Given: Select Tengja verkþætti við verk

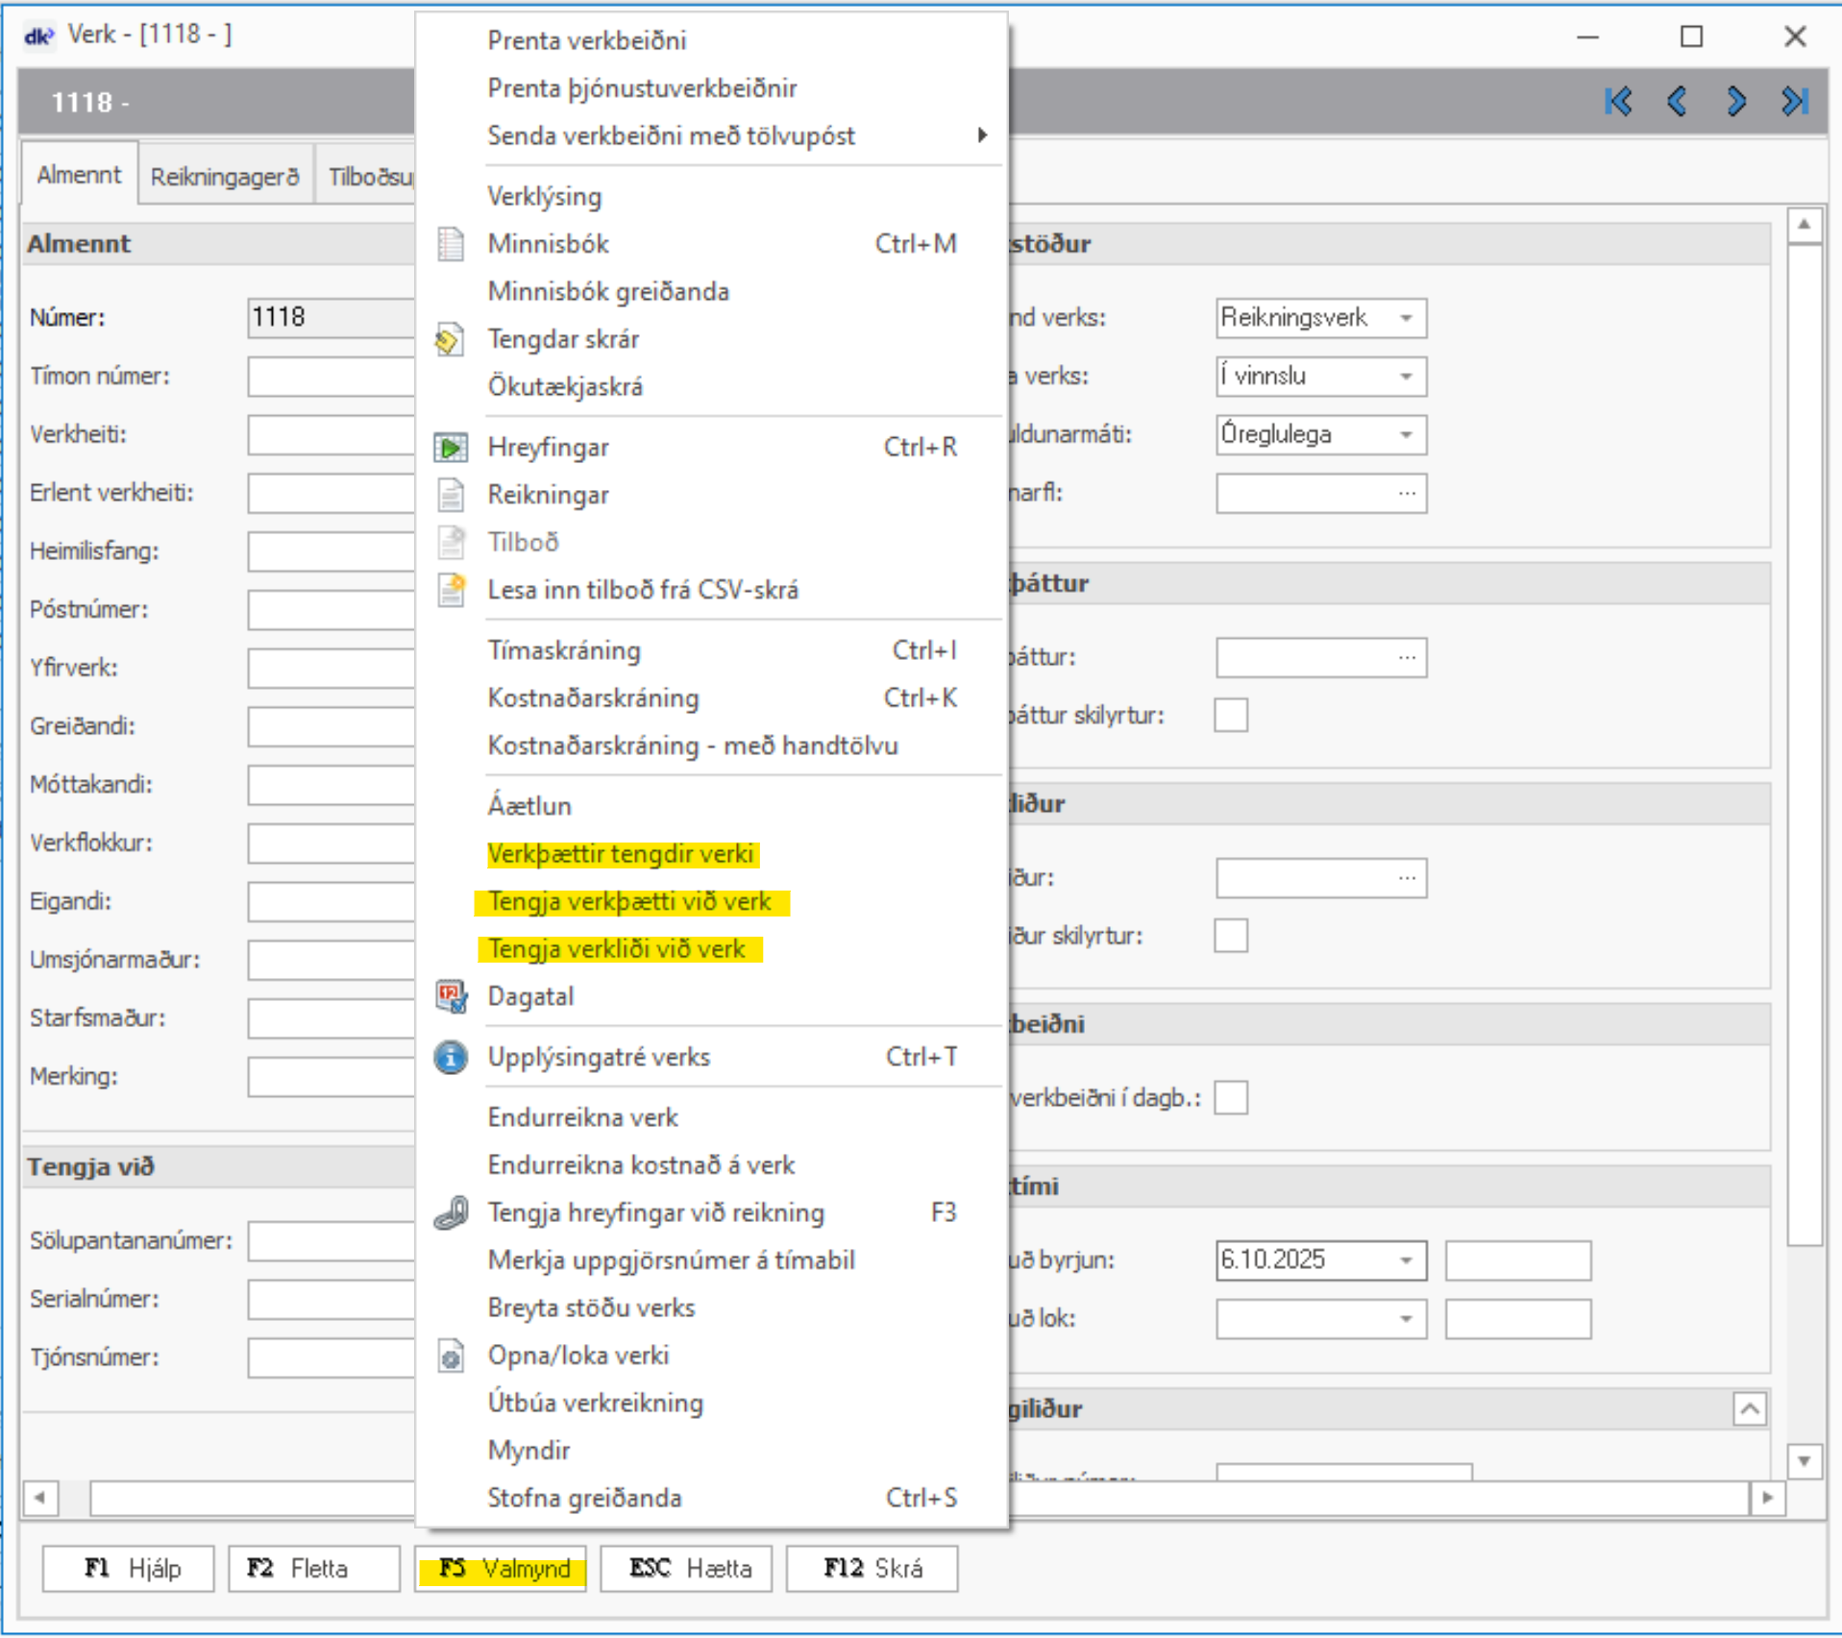Looking at the screenshot, I should [x=629, y=902].
